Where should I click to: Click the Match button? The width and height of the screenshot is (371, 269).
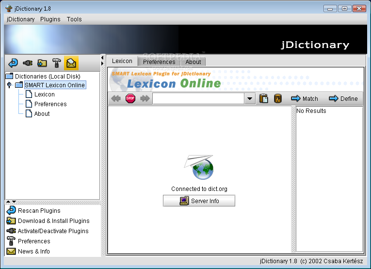[x=305, y=98]
